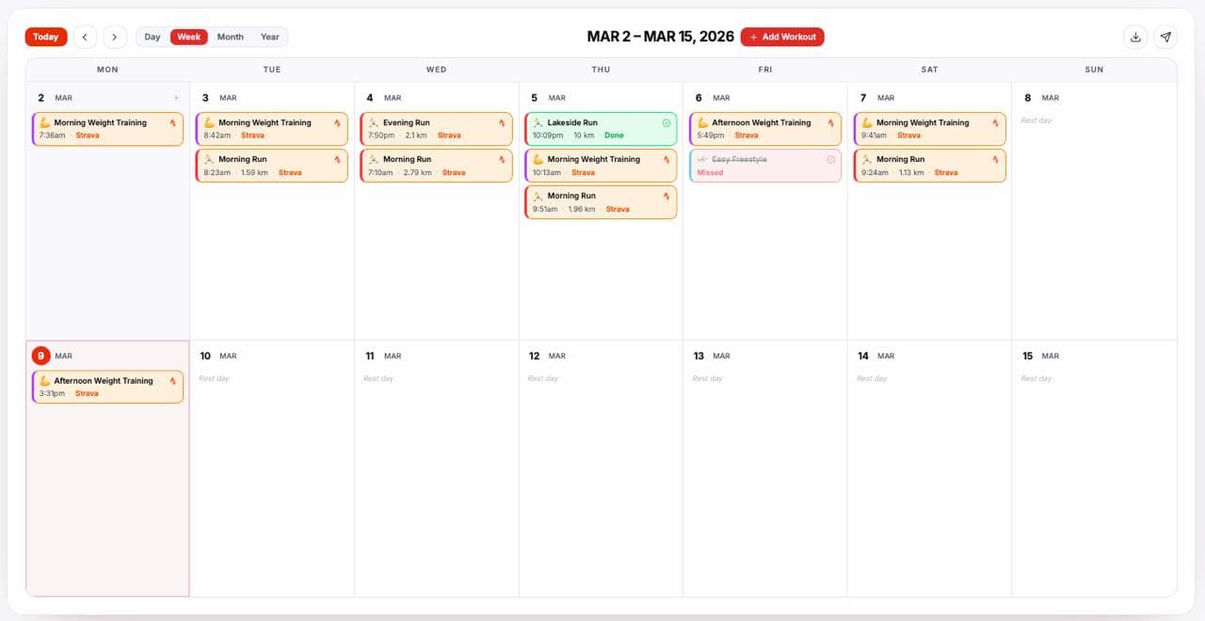Click the missed status circle on Easy Freestyle
The image size is (1205, 621).
(x=829, y=161)
